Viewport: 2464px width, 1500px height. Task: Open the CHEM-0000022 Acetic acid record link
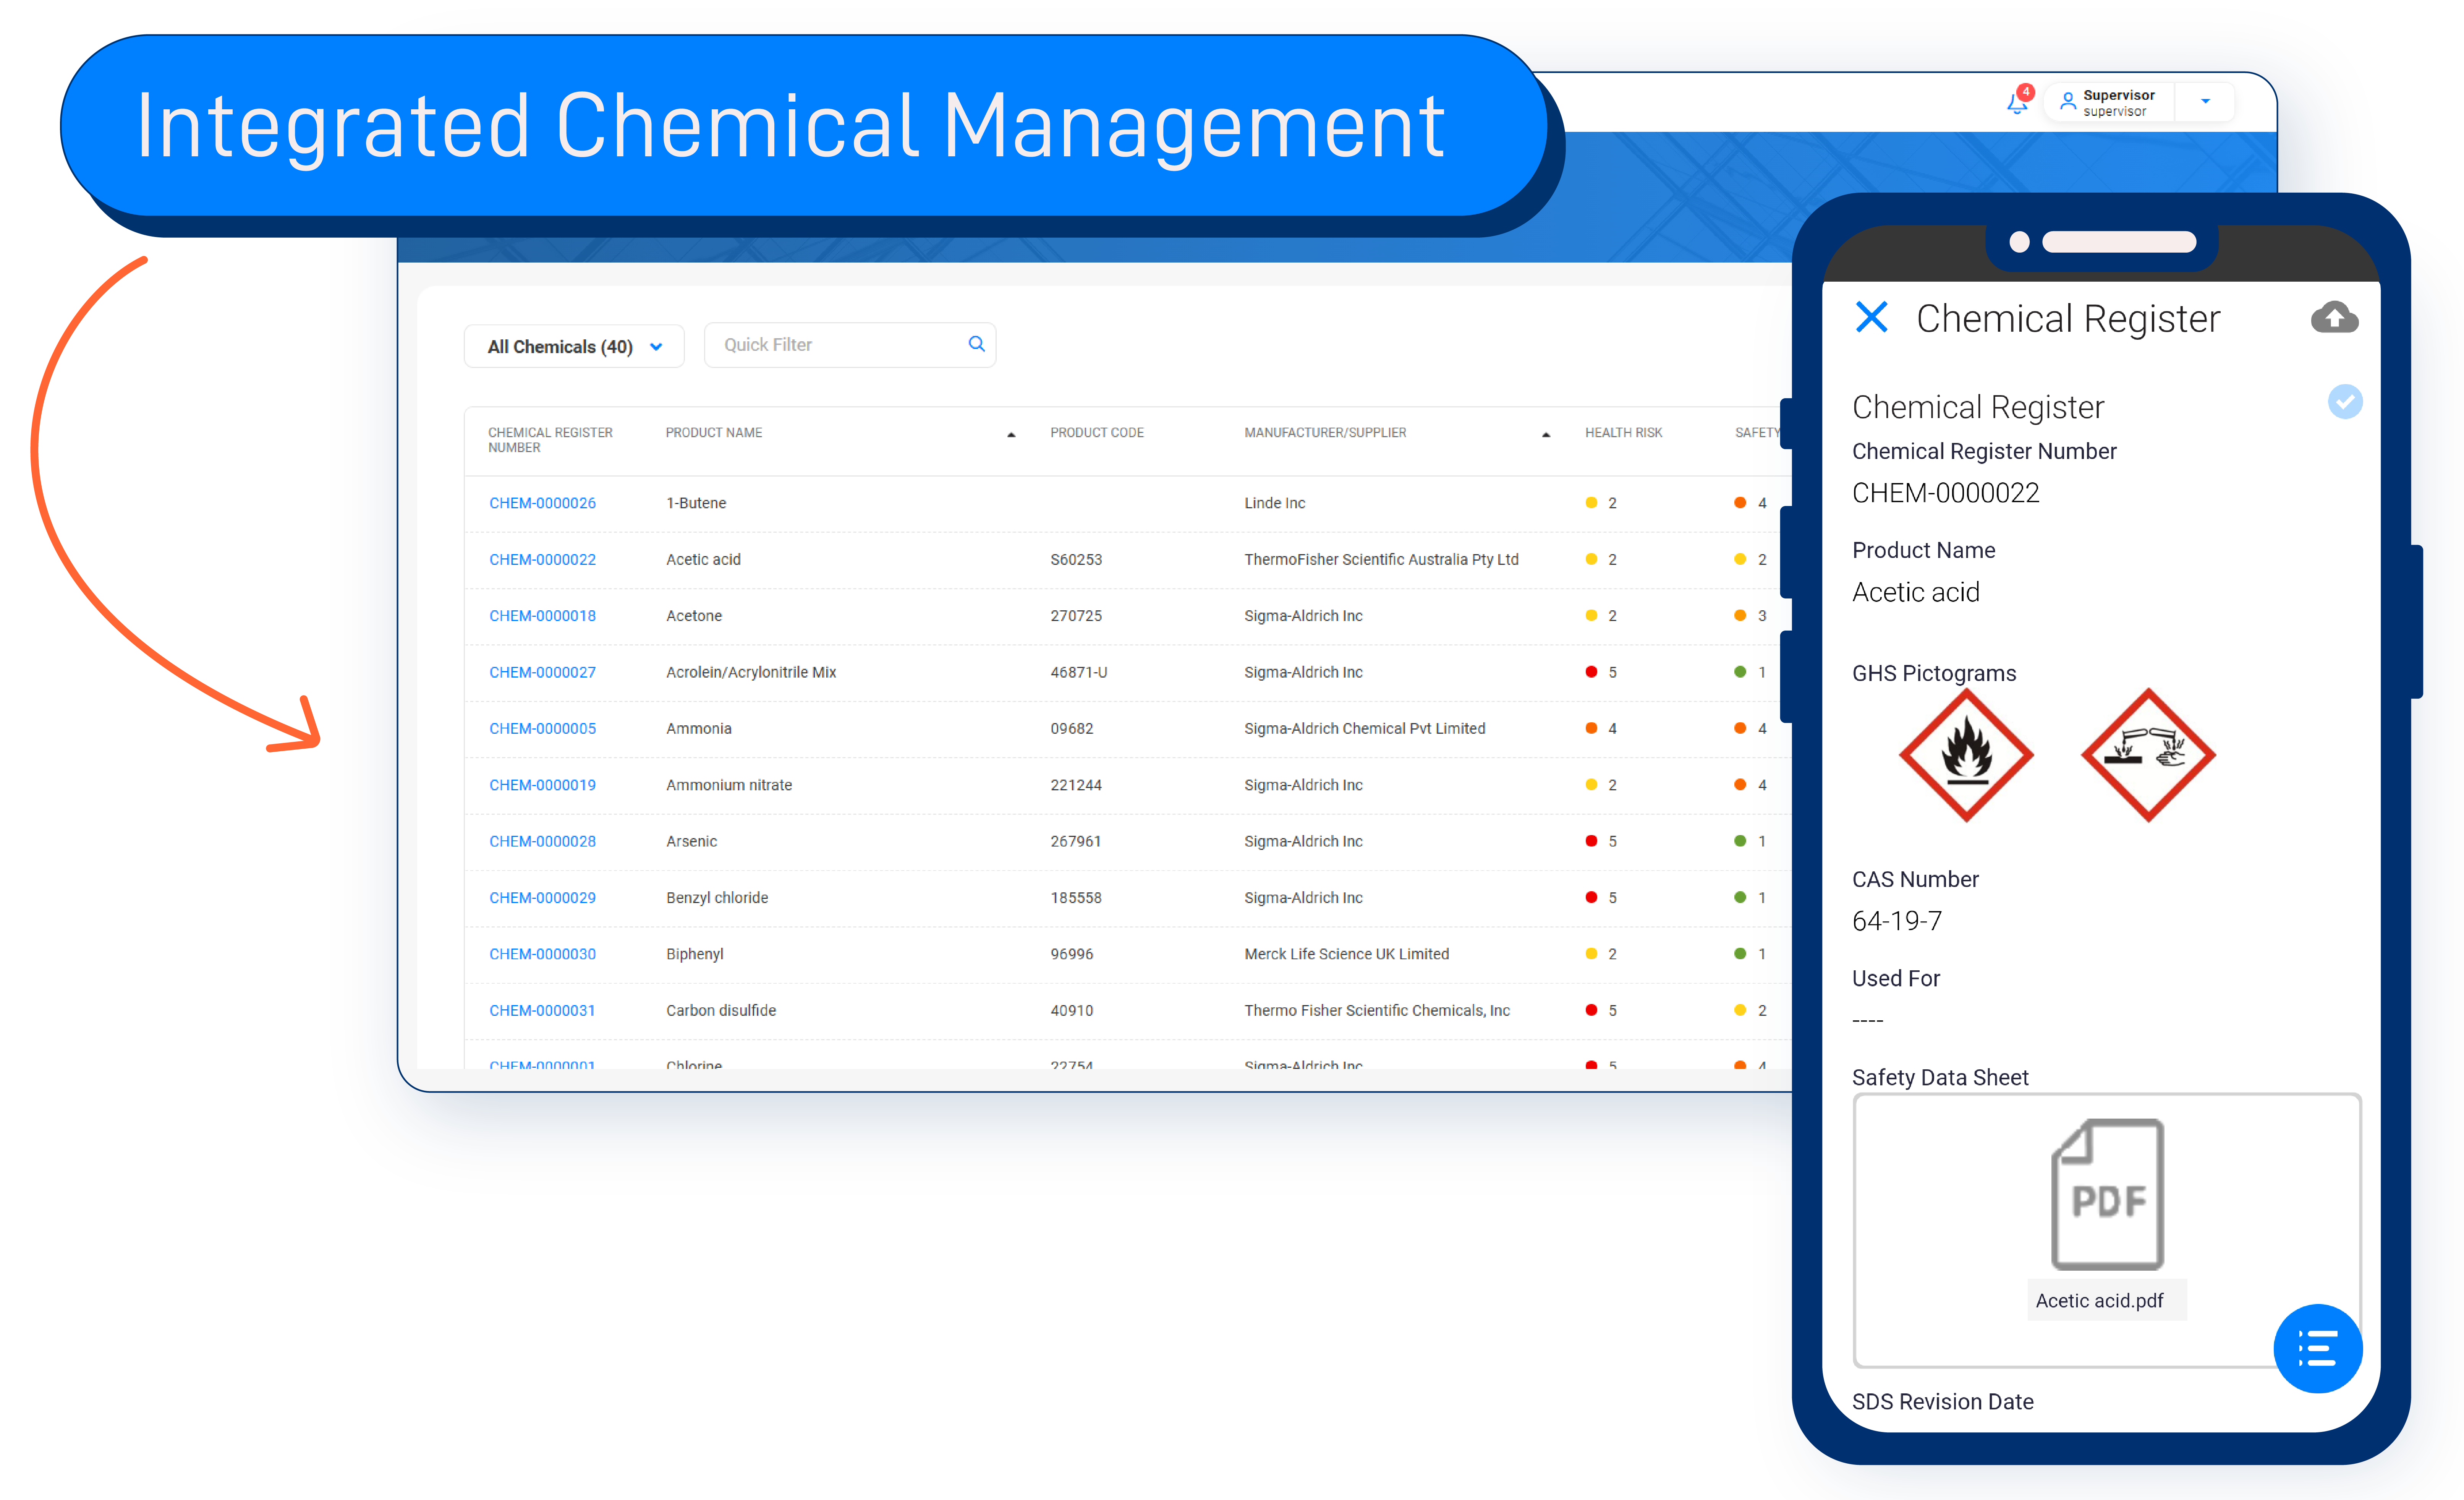pyautogui.click(x=542, y=559)
